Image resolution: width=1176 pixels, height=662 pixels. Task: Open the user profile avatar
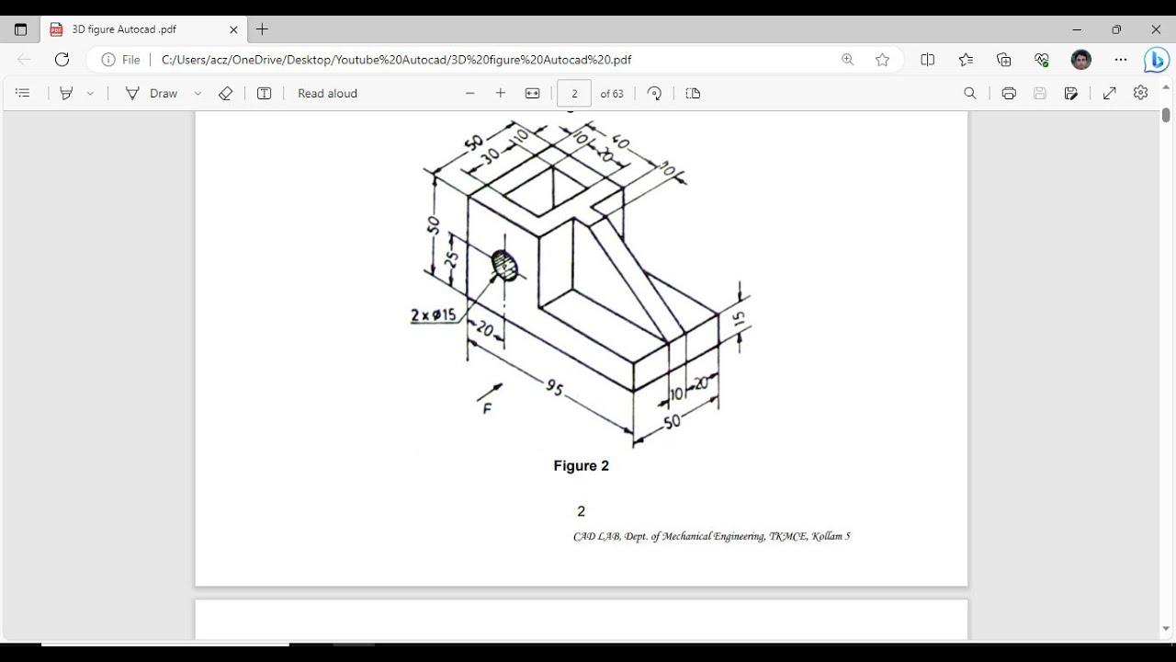pos(1080,60)
